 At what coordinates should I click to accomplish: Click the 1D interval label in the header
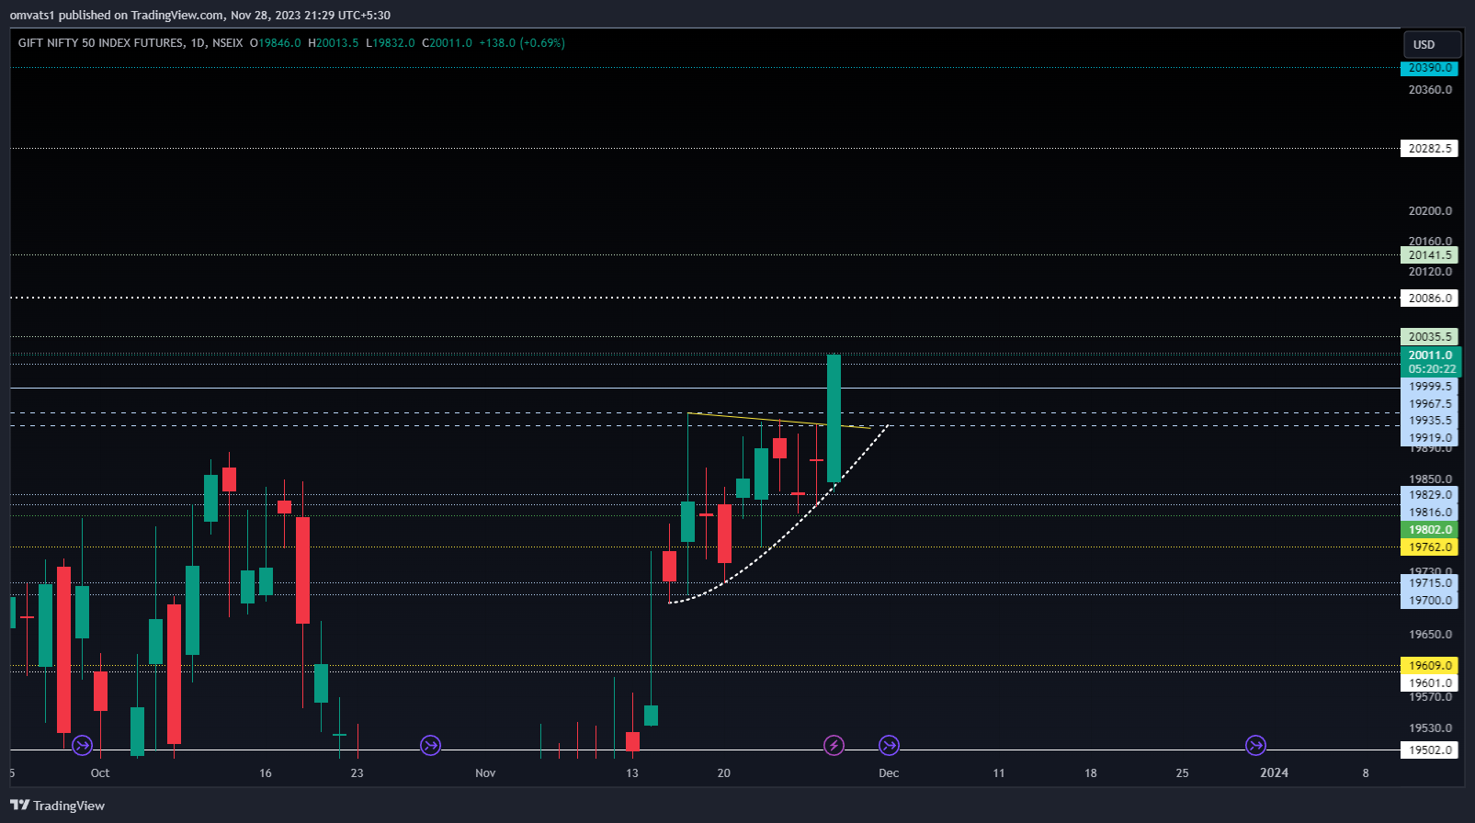pyautogui.click(x=198, y=43)
